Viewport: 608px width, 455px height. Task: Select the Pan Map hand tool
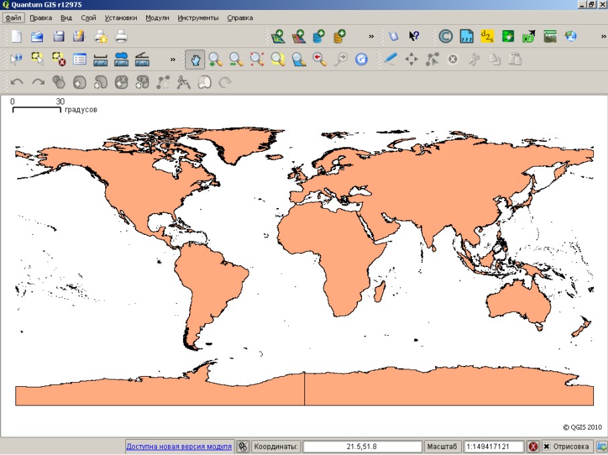click(194, 60)
